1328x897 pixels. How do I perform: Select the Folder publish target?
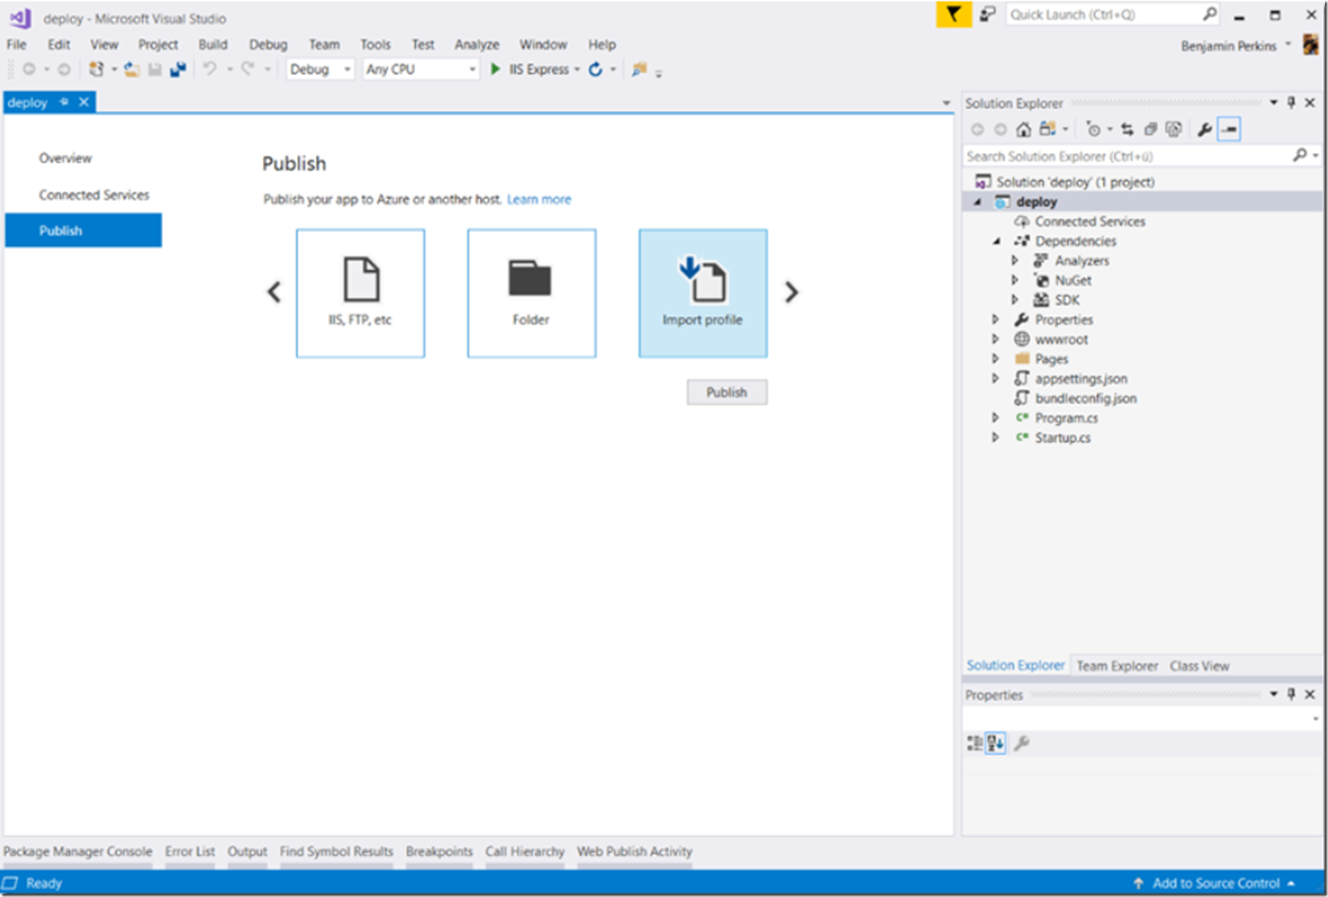coord(532,293)
